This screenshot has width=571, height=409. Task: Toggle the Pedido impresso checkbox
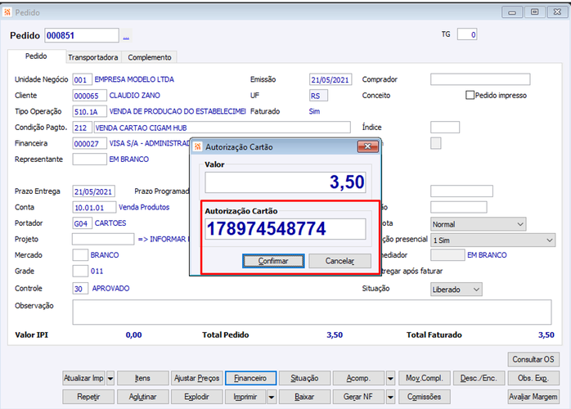(470, 96)
